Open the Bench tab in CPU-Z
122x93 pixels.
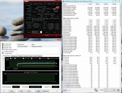click(54, 4)
